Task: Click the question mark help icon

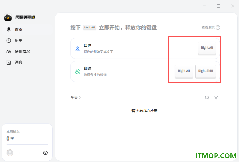Action: [x=218, y=27]
